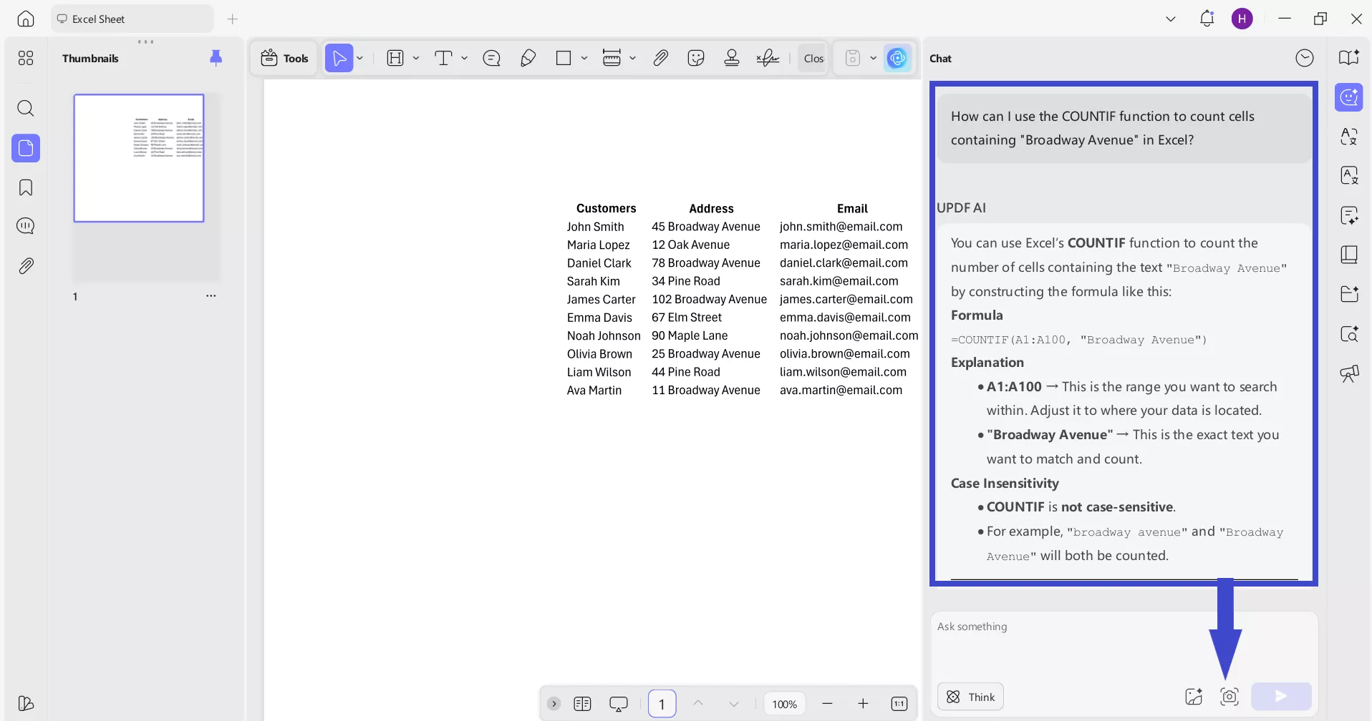Click the screenshot capture icon in chat
Screen dimensions: 1372x721
(x=1229, y=697)
